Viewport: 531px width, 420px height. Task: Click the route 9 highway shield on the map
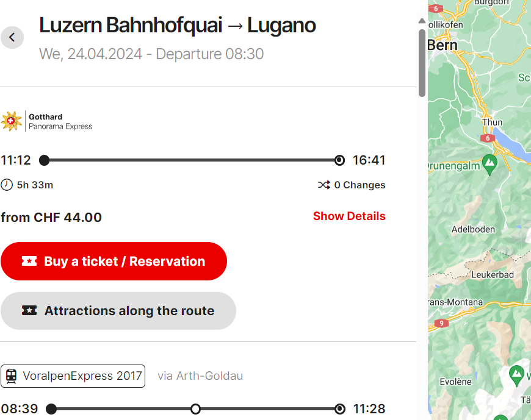coord(441,323)
